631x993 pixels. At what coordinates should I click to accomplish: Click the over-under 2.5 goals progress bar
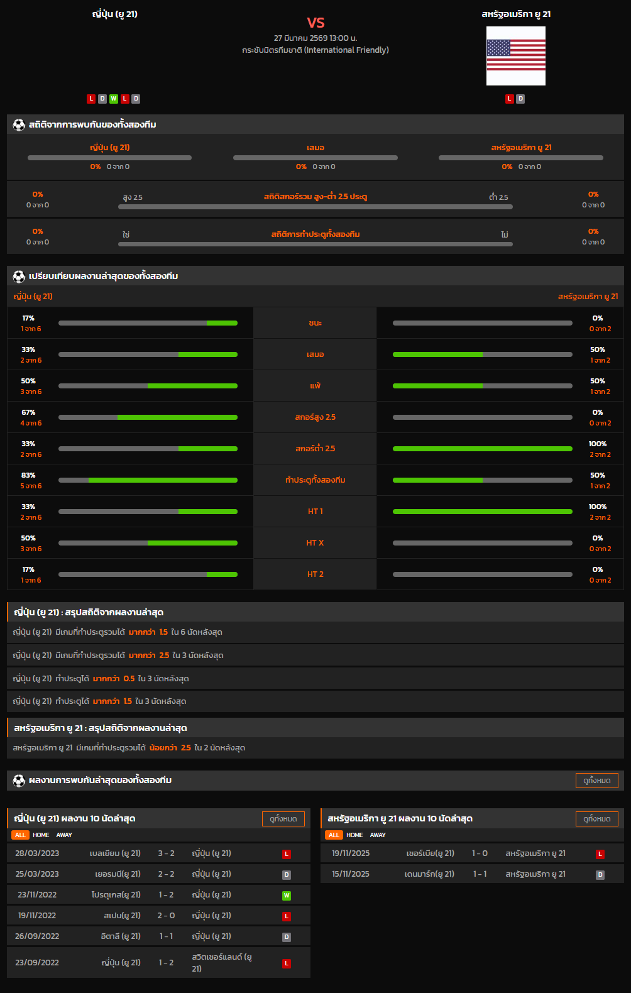(x=315, y=207)
